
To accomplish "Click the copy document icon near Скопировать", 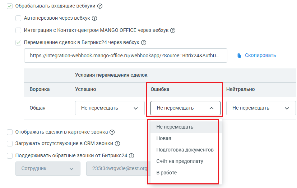I will (x=239, y=56).
